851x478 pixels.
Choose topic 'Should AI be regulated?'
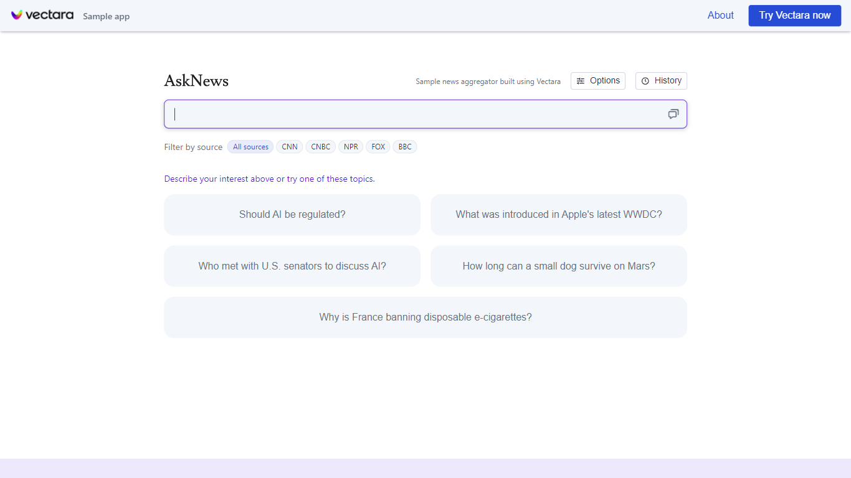click(292, 215)
